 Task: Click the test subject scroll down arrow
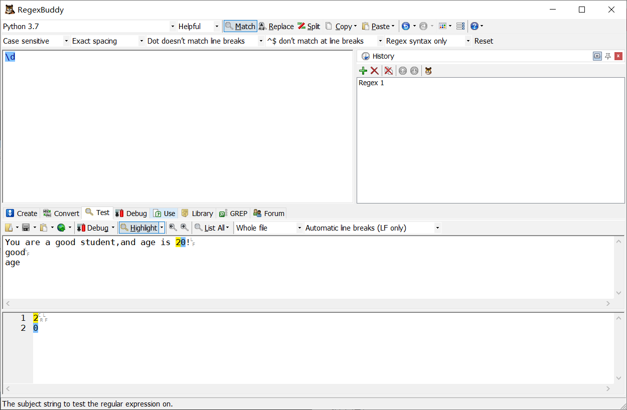point(618,294)
